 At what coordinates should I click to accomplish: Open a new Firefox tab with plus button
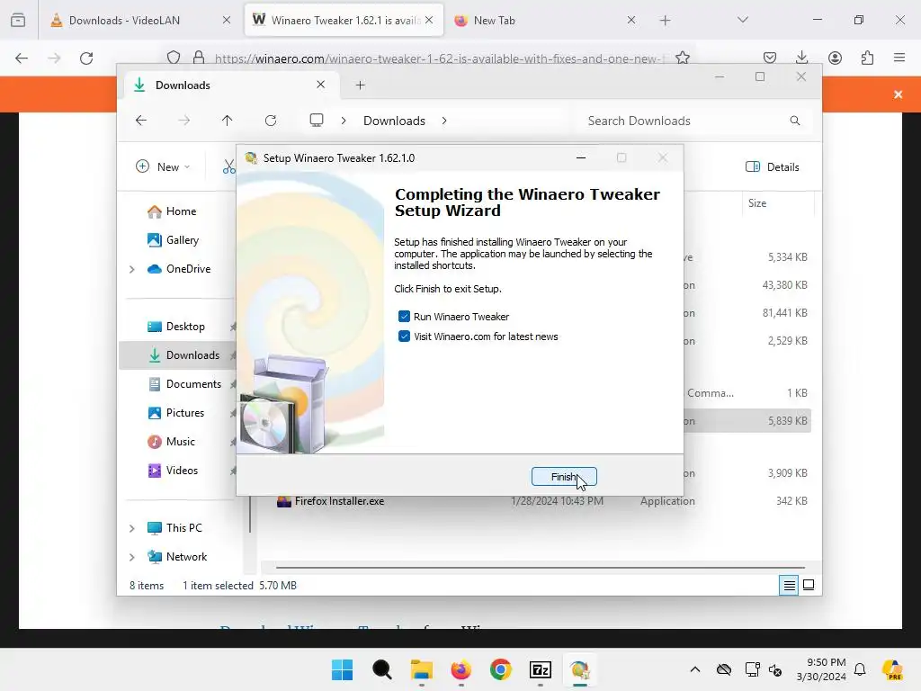click(x=665, y=21)
